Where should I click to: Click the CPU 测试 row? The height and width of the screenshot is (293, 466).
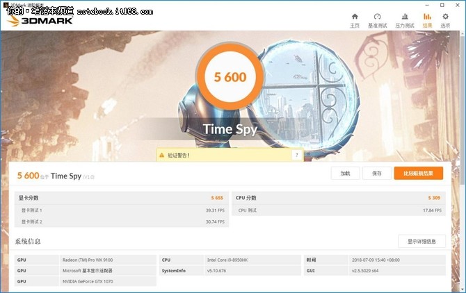point(339,210)
